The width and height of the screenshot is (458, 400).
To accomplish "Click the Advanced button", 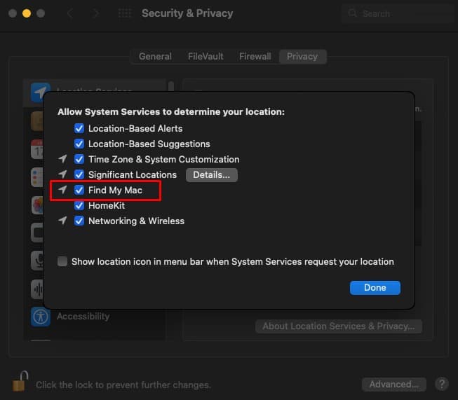I will click(393, 385).
